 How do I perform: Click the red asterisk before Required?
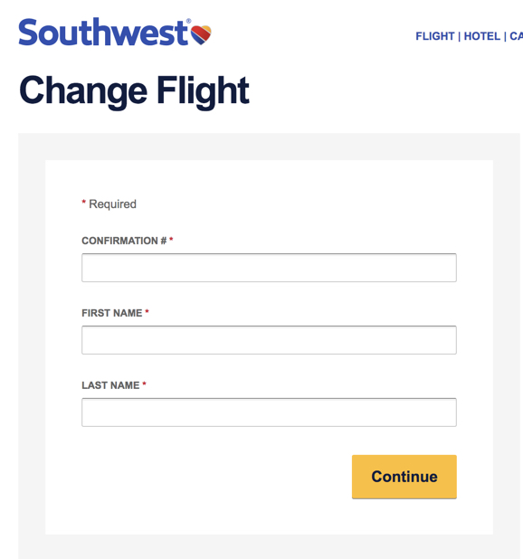click(84, 202)
